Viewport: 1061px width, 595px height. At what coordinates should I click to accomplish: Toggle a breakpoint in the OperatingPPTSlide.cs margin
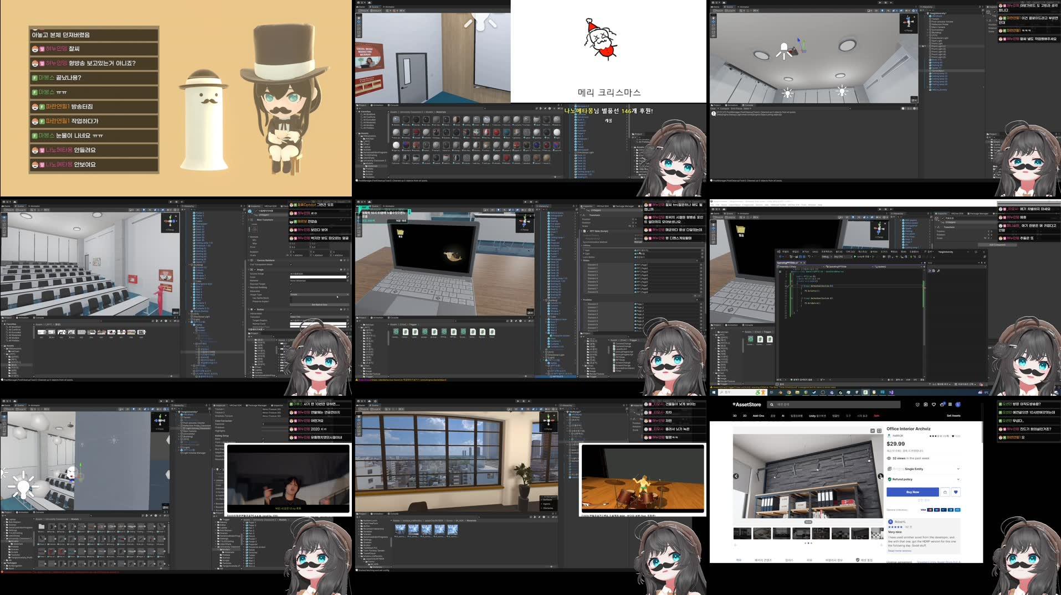[x=780, y=286]
